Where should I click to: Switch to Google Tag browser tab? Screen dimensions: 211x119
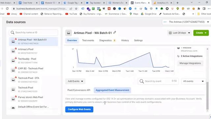pyautogui.click(x=73, y=3)
